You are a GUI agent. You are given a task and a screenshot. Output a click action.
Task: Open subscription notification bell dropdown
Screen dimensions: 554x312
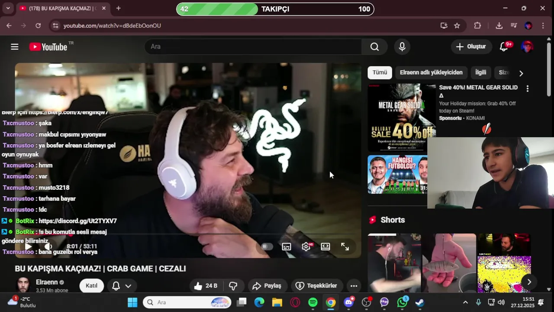coord(122,286)
